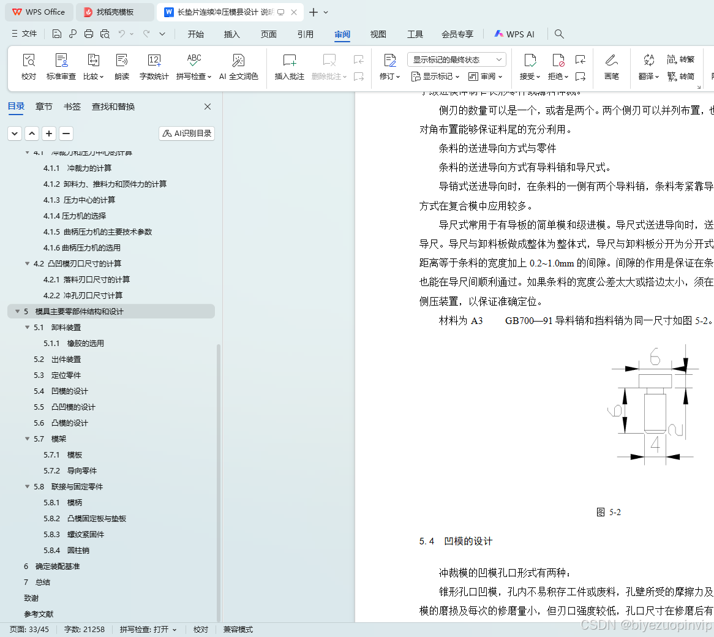Click the export to PDF icon
The height and width of the screenshot is (637, 714).
tap(73, 34)
